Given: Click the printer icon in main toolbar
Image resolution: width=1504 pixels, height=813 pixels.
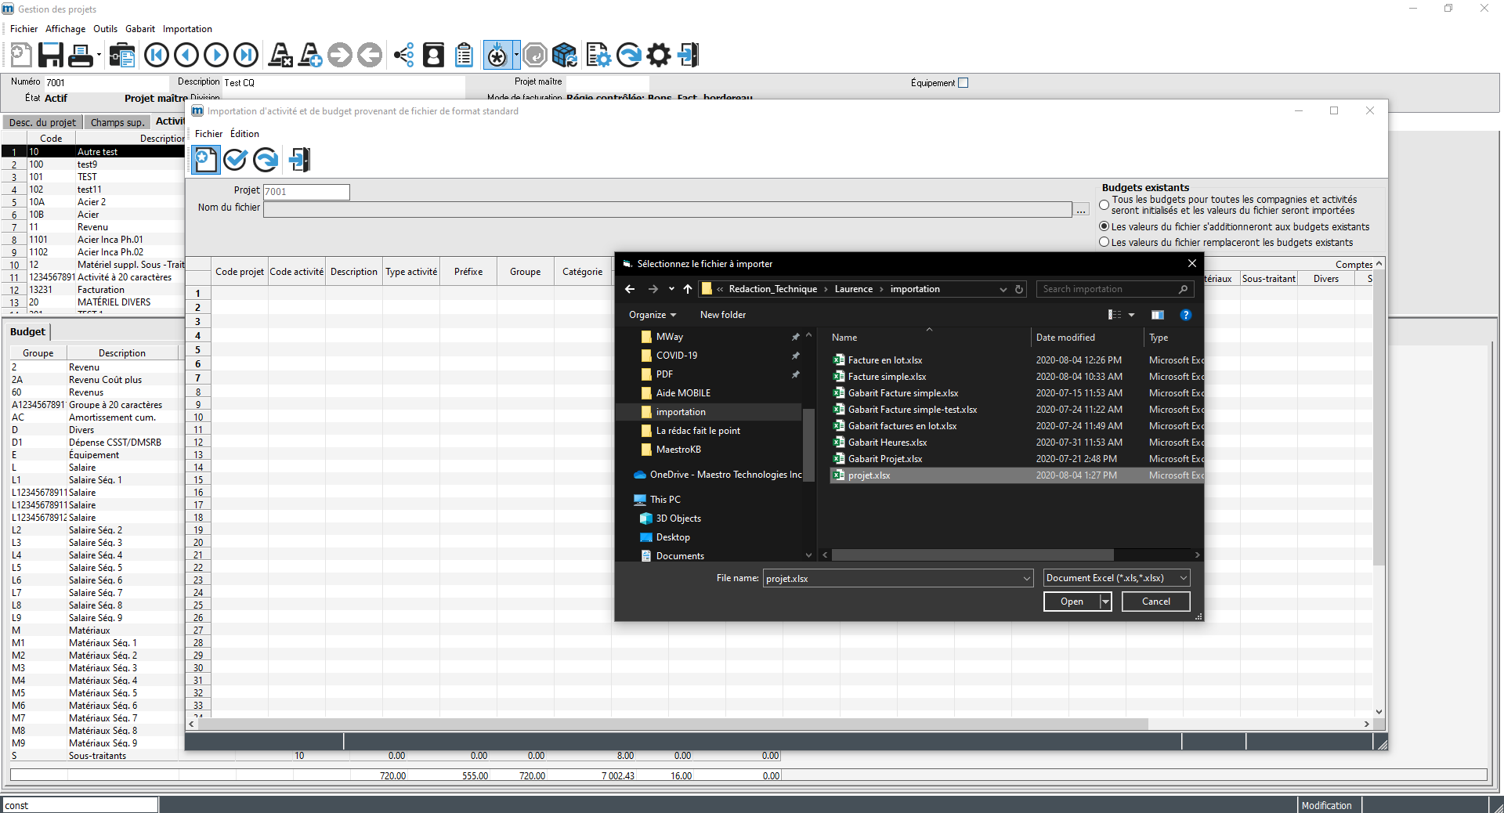Looking at the screenshot, I should [x=81, y=55].
